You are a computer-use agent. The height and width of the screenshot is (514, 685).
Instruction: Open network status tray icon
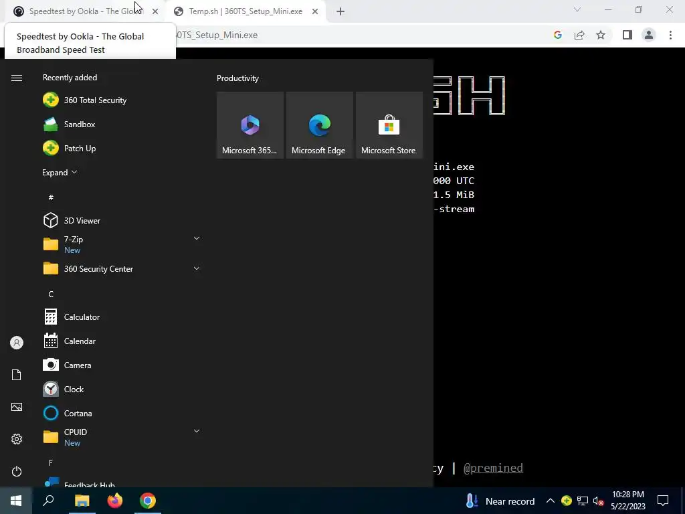tap(583, 501)
